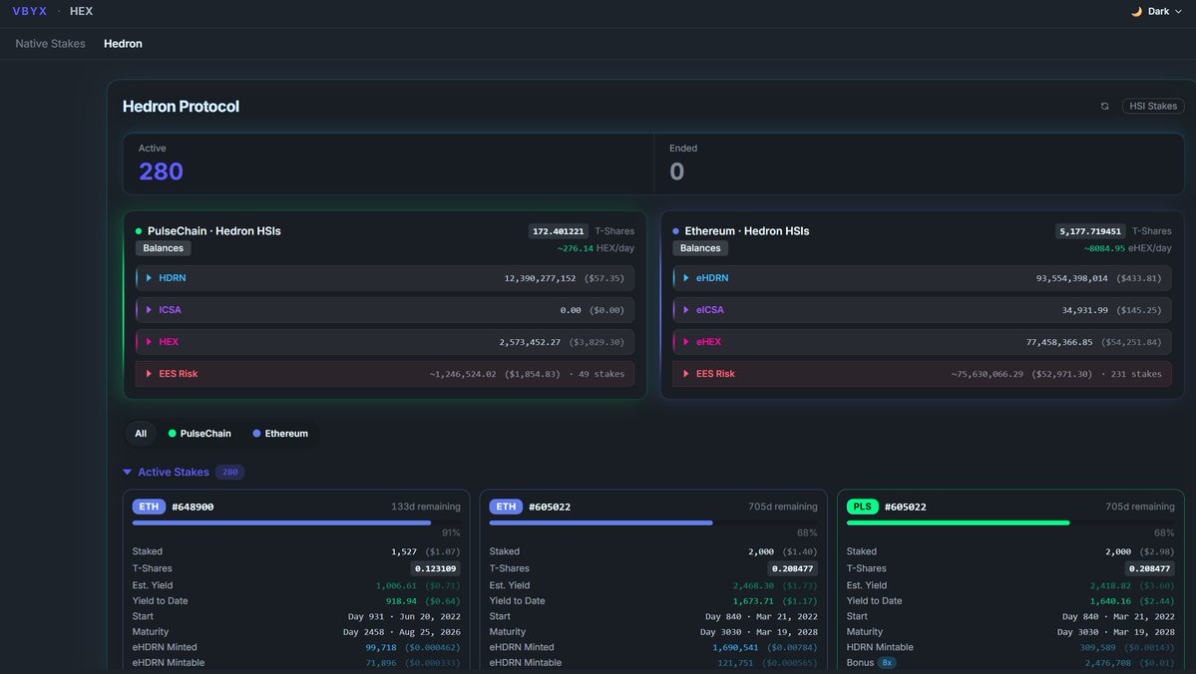
Task: Select the ETH badge on stake #648900
Action: (148, 505)
